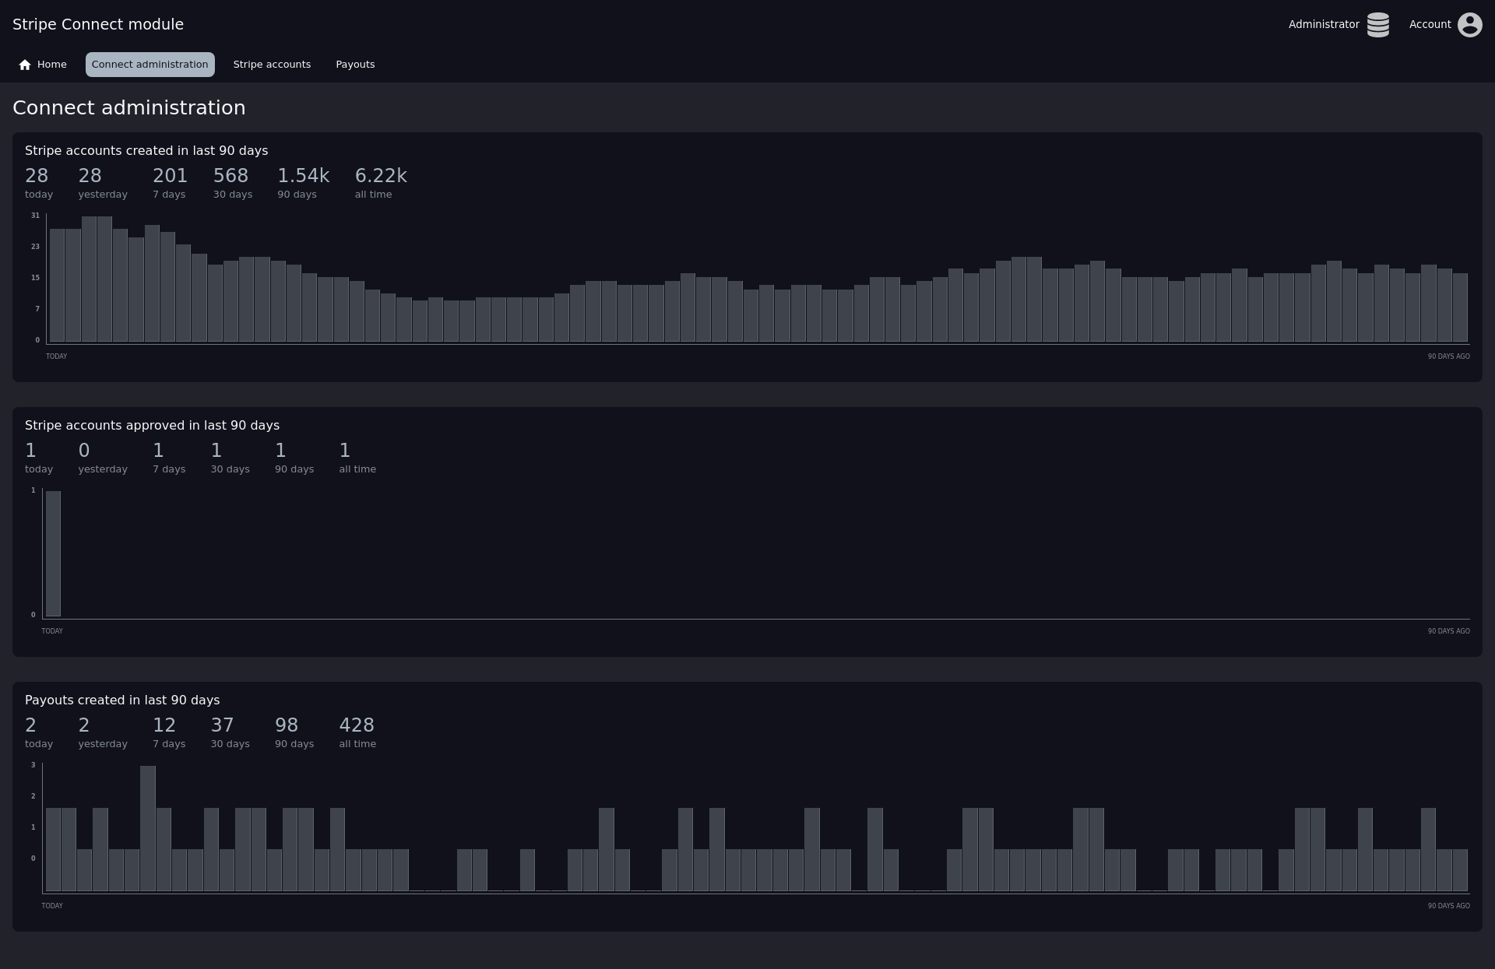
Task: Click the Administrator label in header
Action: [x=1323, y=25]
